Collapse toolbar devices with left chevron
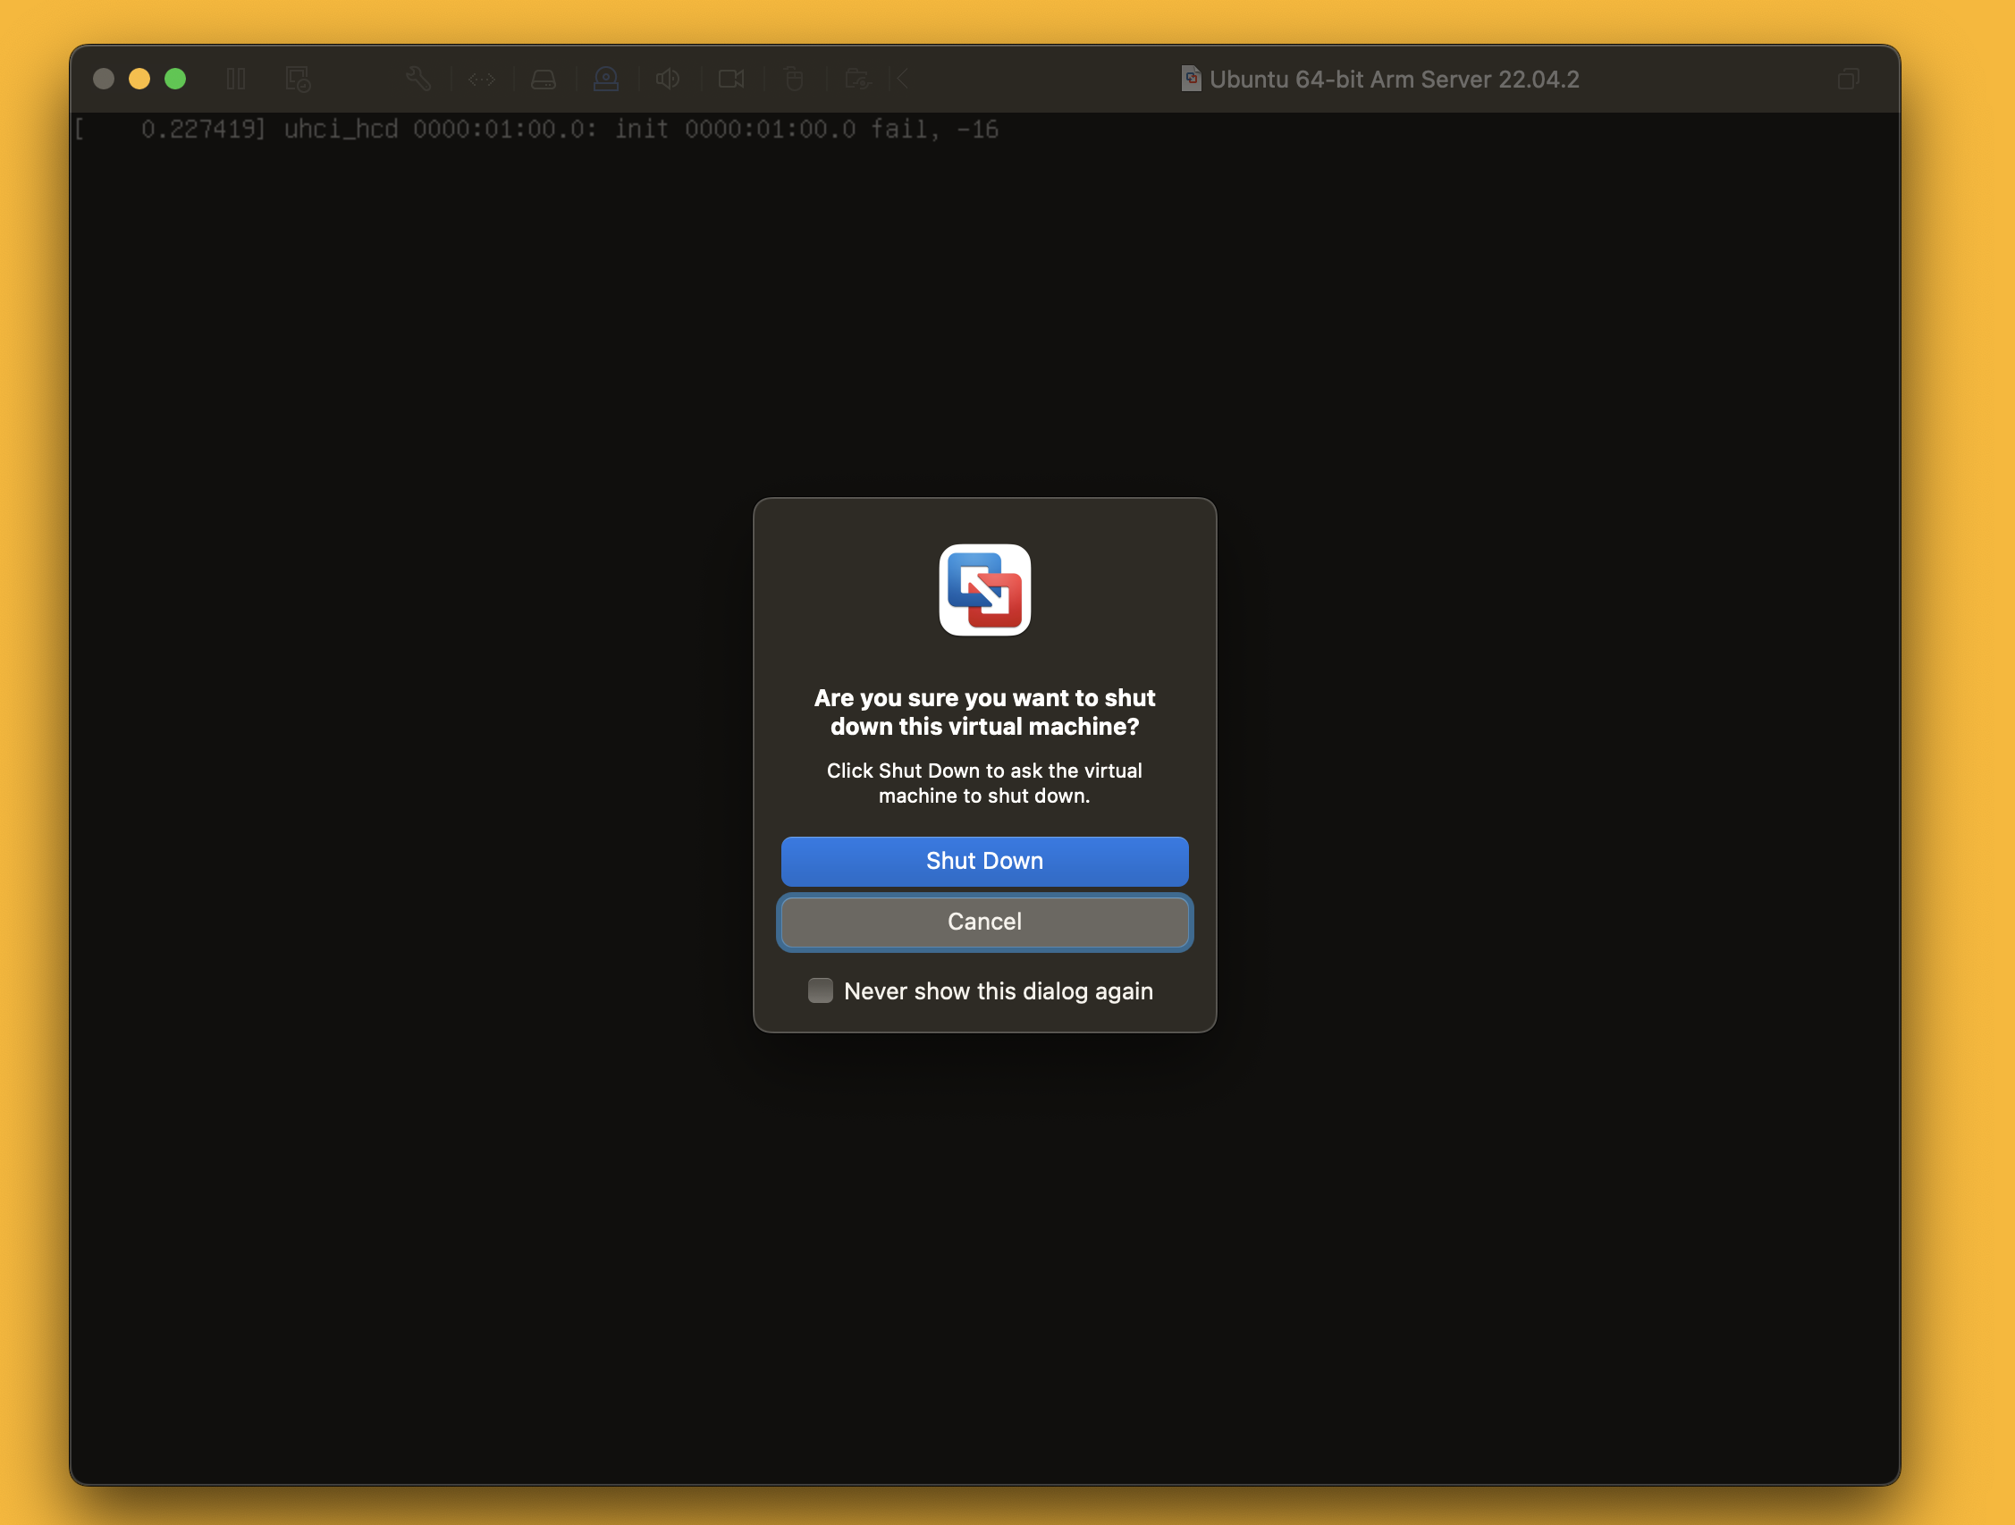The height and width of the screenshot is (1525, 2015). 903,80
